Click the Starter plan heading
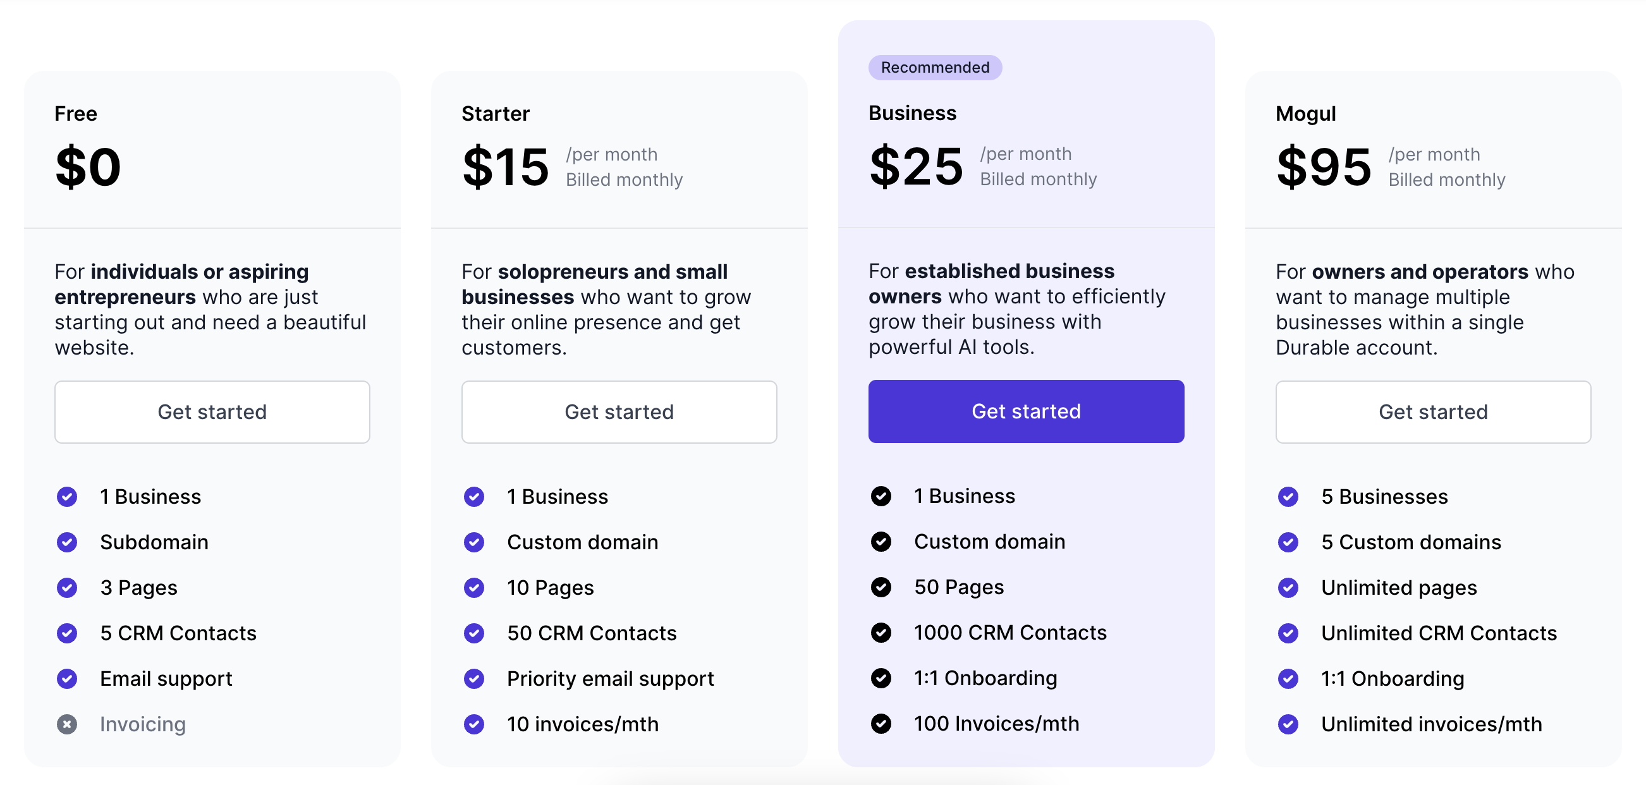Viewport: 1646px width, 785px height. point(495,114)
